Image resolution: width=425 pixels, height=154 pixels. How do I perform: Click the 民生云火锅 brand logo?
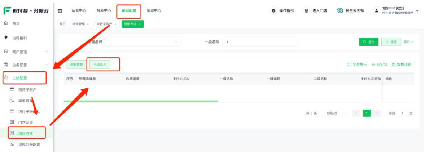coord(340,11)
